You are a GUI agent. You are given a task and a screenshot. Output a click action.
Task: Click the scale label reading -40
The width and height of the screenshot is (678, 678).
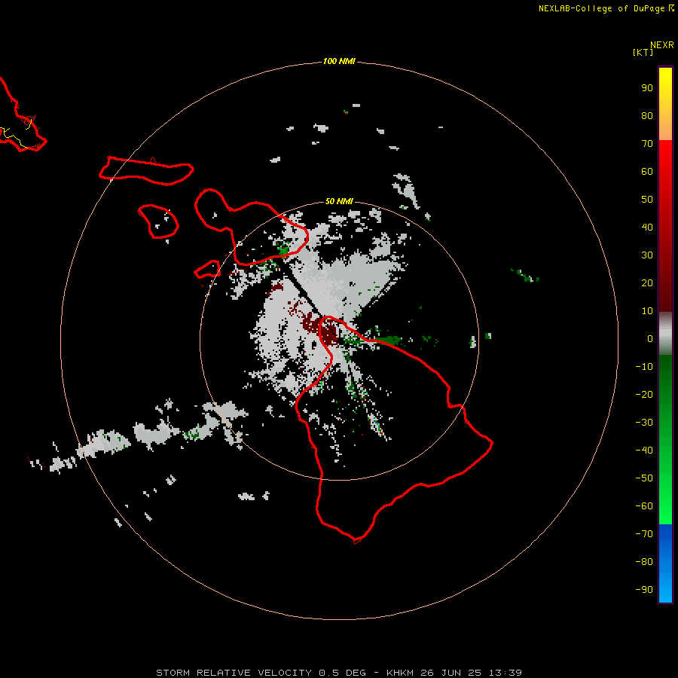click(644, 450)
